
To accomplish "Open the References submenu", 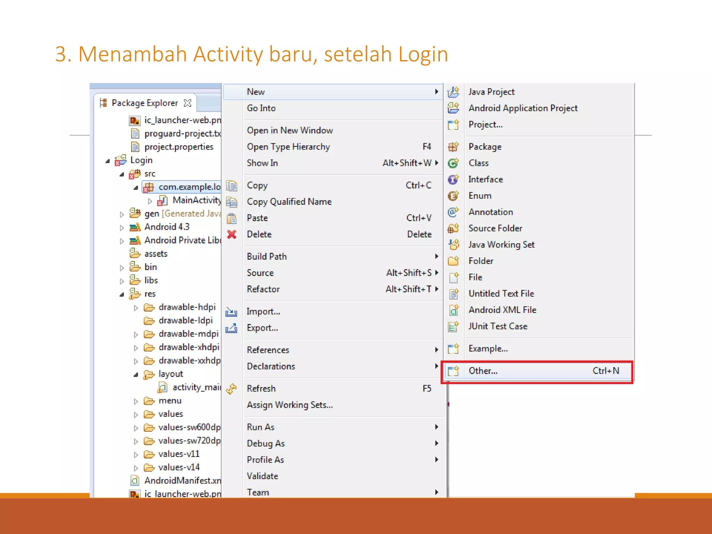I will [x=333, y=350].
